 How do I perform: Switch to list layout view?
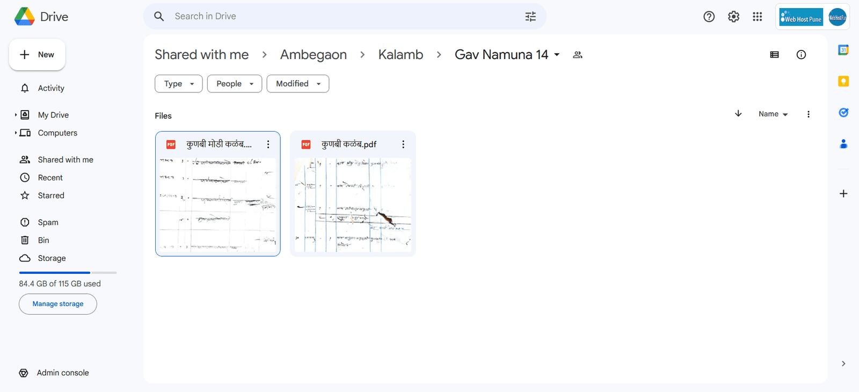[x=774, y=55]
